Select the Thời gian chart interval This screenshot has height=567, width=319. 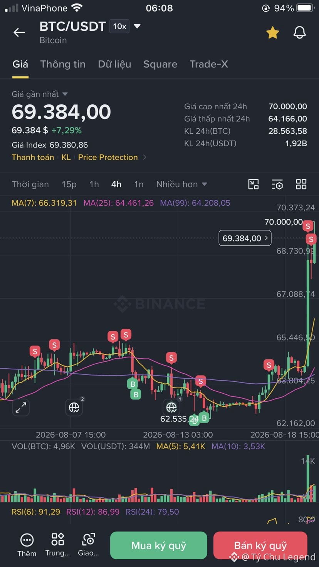[30, 184]
